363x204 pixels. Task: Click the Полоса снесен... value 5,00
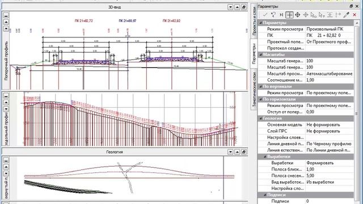click(330, 176)
